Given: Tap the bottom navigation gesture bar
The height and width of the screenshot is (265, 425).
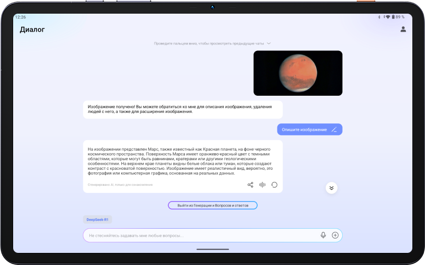Looking at the screenshot, I should pos(212,249).
